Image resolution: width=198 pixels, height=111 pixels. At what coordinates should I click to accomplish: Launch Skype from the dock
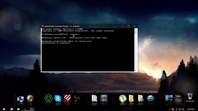coord(58,98)
